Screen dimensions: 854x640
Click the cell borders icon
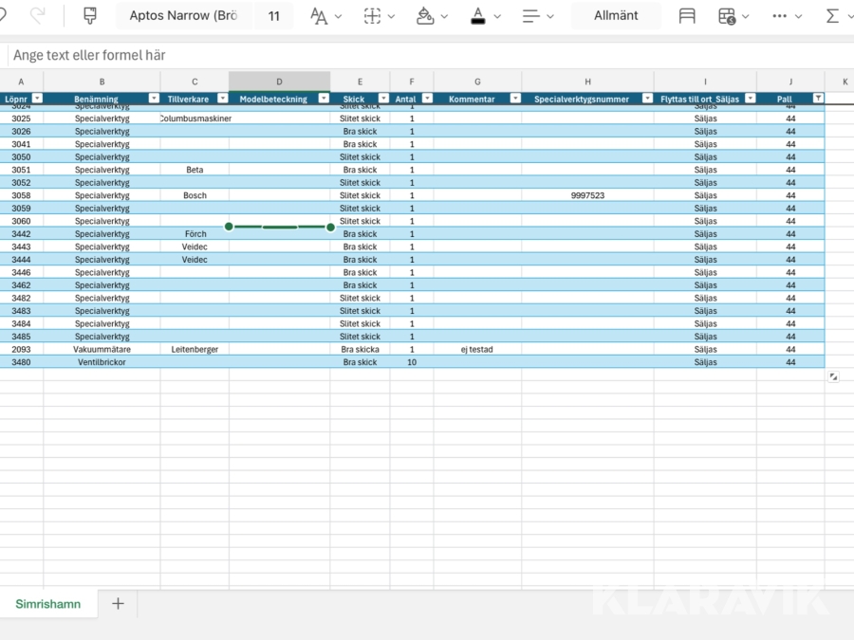(x=373, y=16)
